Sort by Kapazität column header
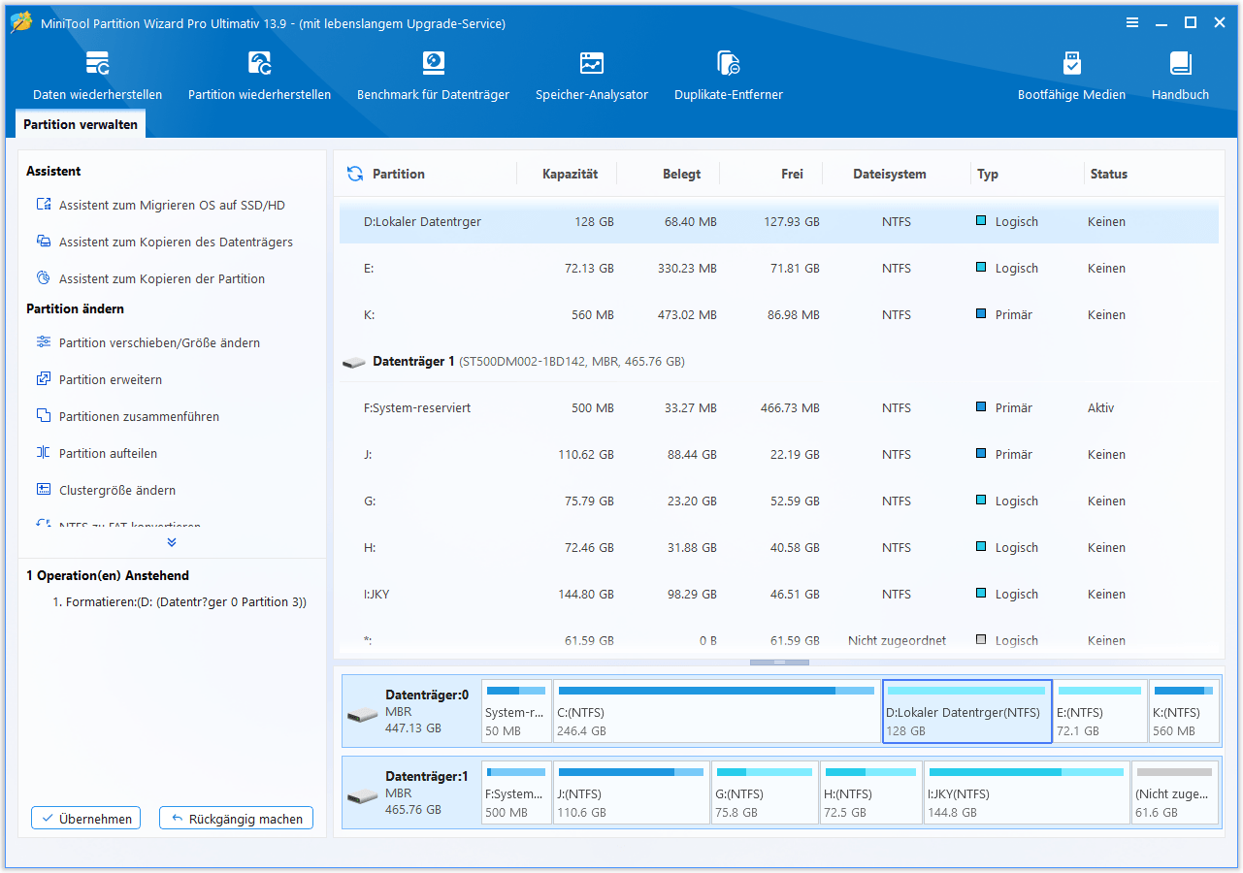Viewport: 1243px width, 873px height. 570,174
